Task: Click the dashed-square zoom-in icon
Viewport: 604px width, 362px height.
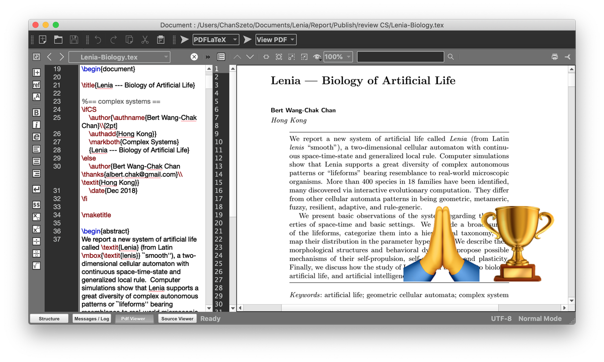Action: tap(291, 57)
